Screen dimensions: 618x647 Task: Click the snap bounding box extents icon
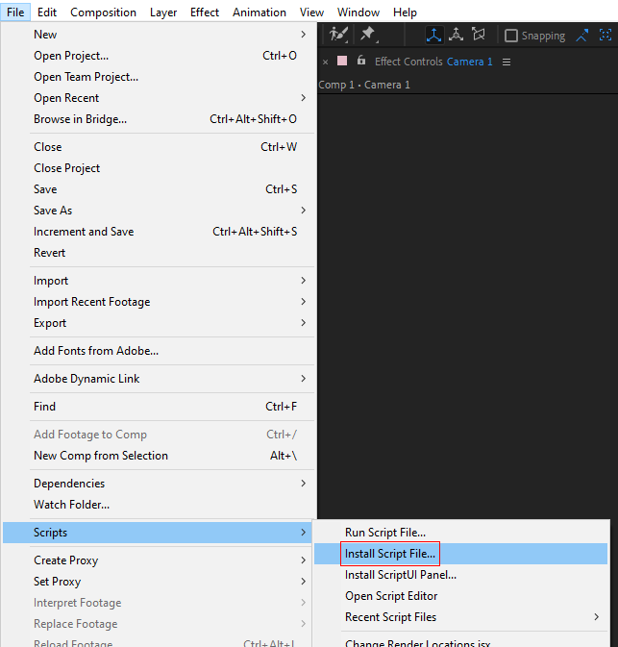pos(606,35)
